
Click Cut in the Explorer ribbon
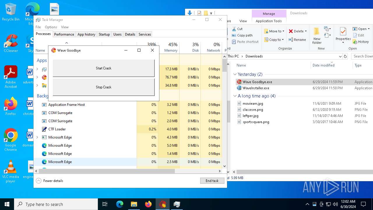[x=237, y=29]
